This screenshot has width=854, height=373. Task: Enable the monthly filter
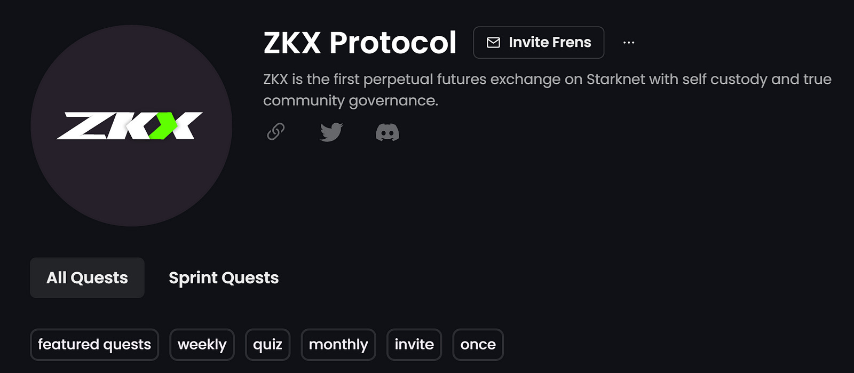point(338,344)
